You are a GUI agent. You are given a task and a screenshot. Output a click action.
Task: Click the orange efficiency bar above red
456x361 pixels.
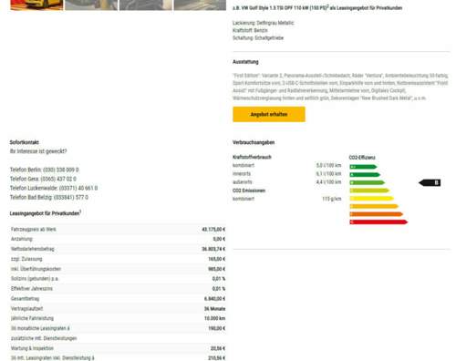[377, 214]
